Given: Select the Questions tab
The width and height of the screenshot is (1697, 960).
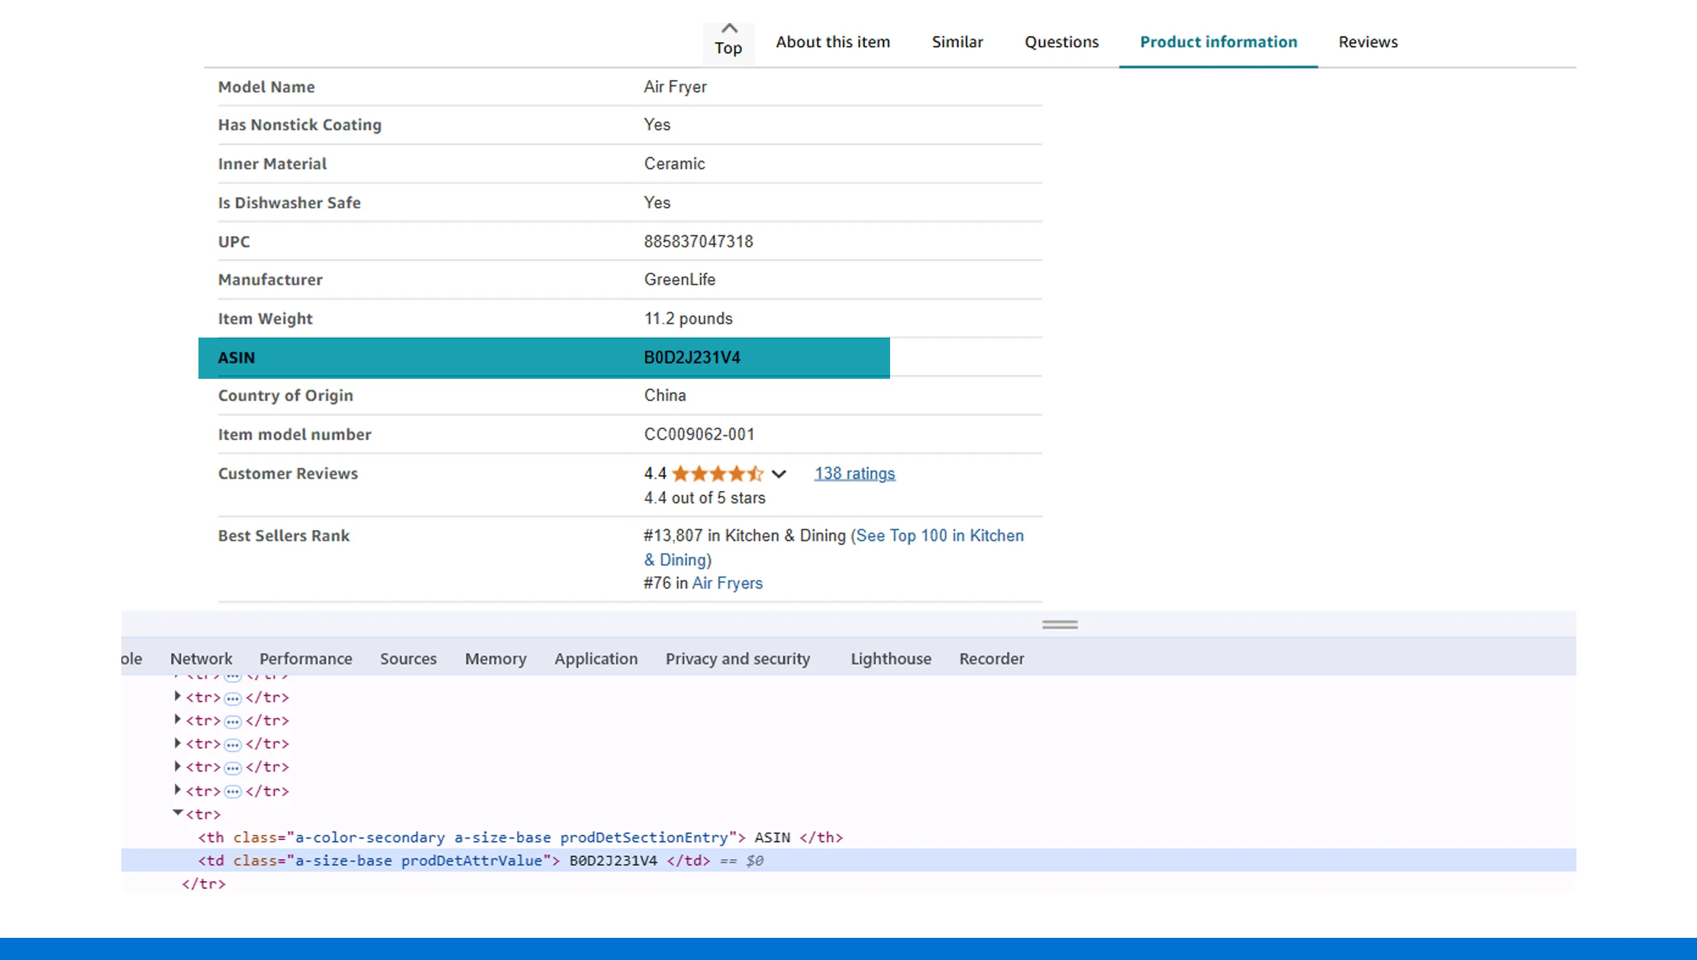Looking at the screenshot, I should [x=1061, y=42].
